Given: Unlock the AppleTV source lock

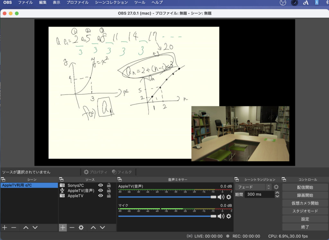Looking at the screenshot, I should (109, 196).
